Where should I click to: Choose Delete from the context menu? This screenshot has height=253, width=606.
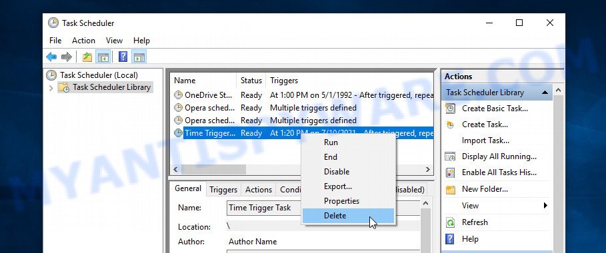348,216
